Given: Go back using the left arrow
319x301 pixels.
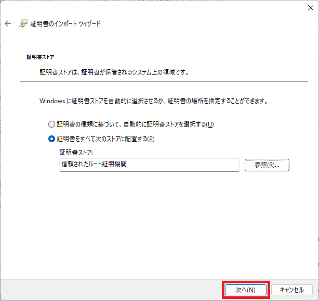Looking at the screenshot, I should [x=8, y=23].
